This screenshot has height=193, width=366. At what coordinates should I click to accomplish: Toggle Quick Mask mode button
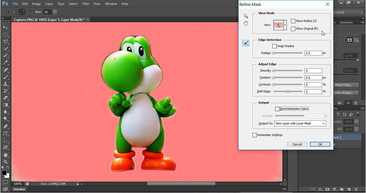click(x=5, y=182)
